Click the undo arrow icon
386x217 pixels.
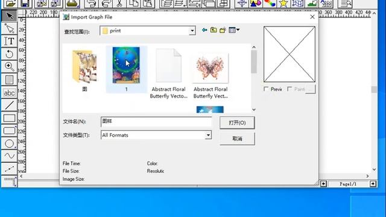click(x=92, y=4)
